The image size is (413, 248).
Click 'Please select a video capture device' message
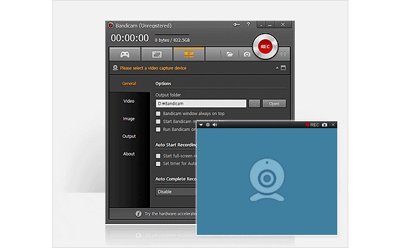153,68
